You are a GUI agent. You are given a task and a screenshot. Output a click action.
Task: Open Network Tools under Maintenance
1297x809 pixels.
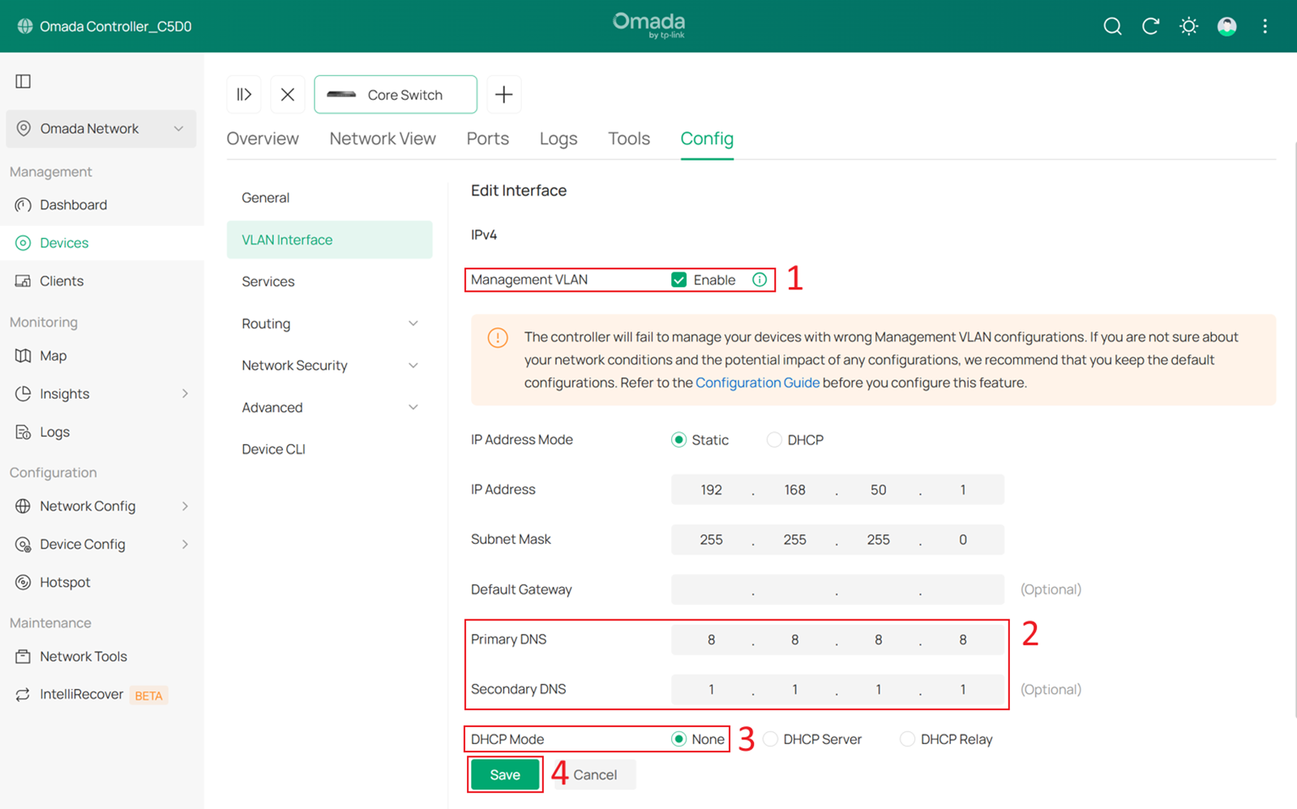83,656
